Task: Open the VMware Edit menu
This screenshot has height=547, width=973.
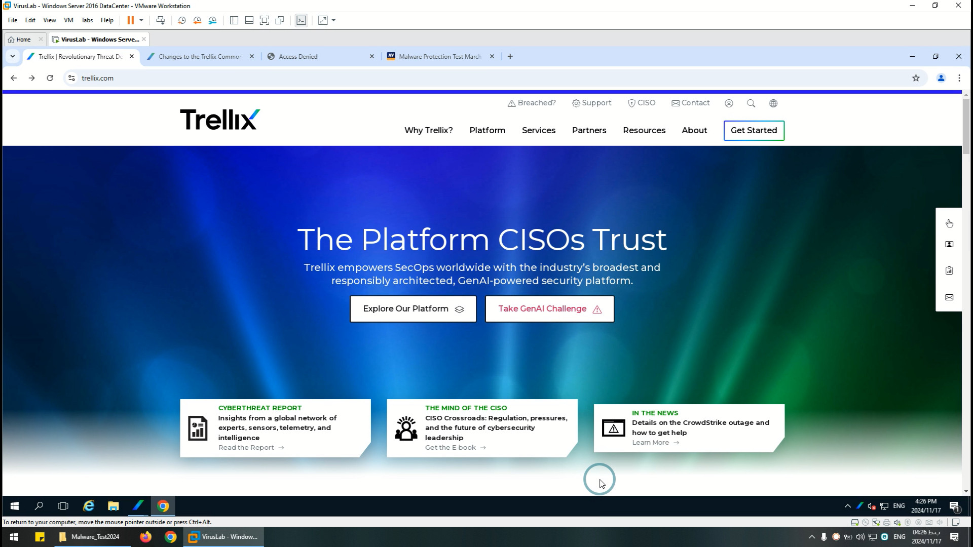Action: point(30,20)
